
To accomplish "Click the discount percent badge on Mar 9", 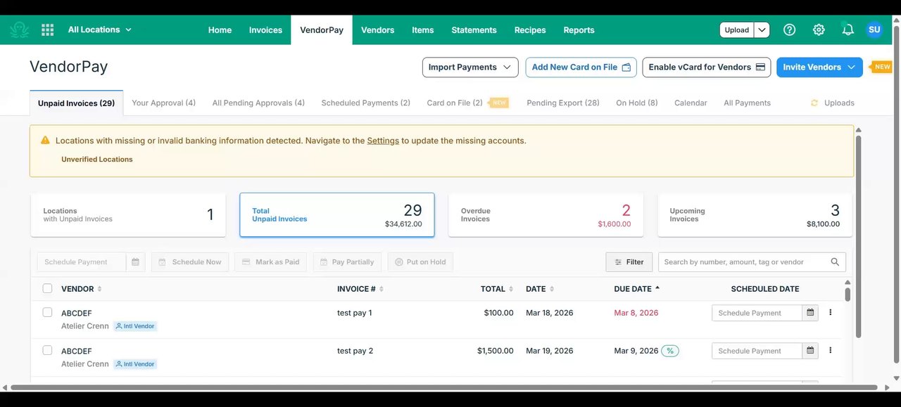I will [670, 351].
